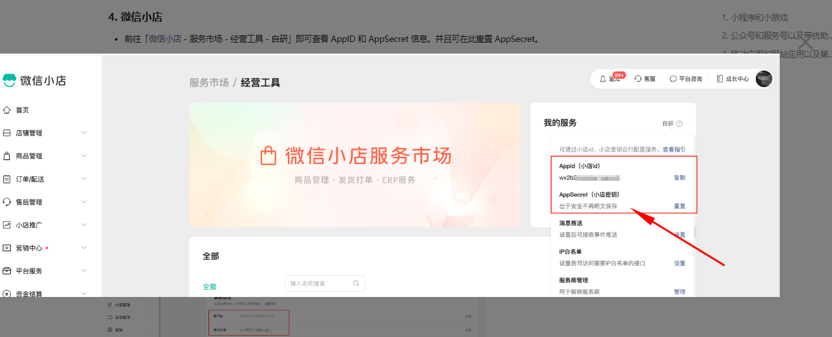Image resolution: width=832 pixels, height=337 pixels.
Task: Click the 营销中心 ticket icon
Action: 7,248
